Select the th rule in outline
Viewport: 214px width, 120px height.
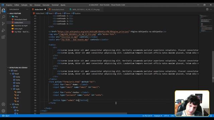pos(18,98)
